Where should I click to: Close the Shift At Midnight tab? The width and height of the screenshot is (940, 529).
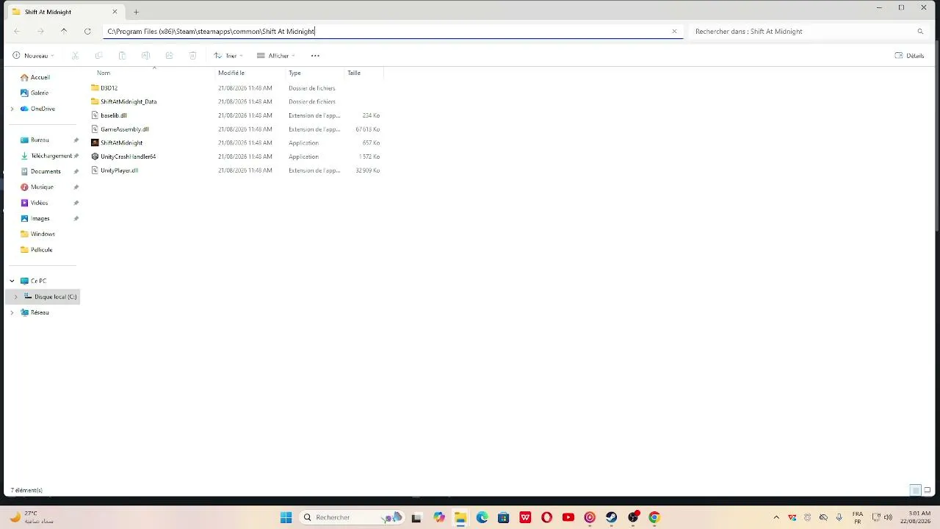(115, 12)
